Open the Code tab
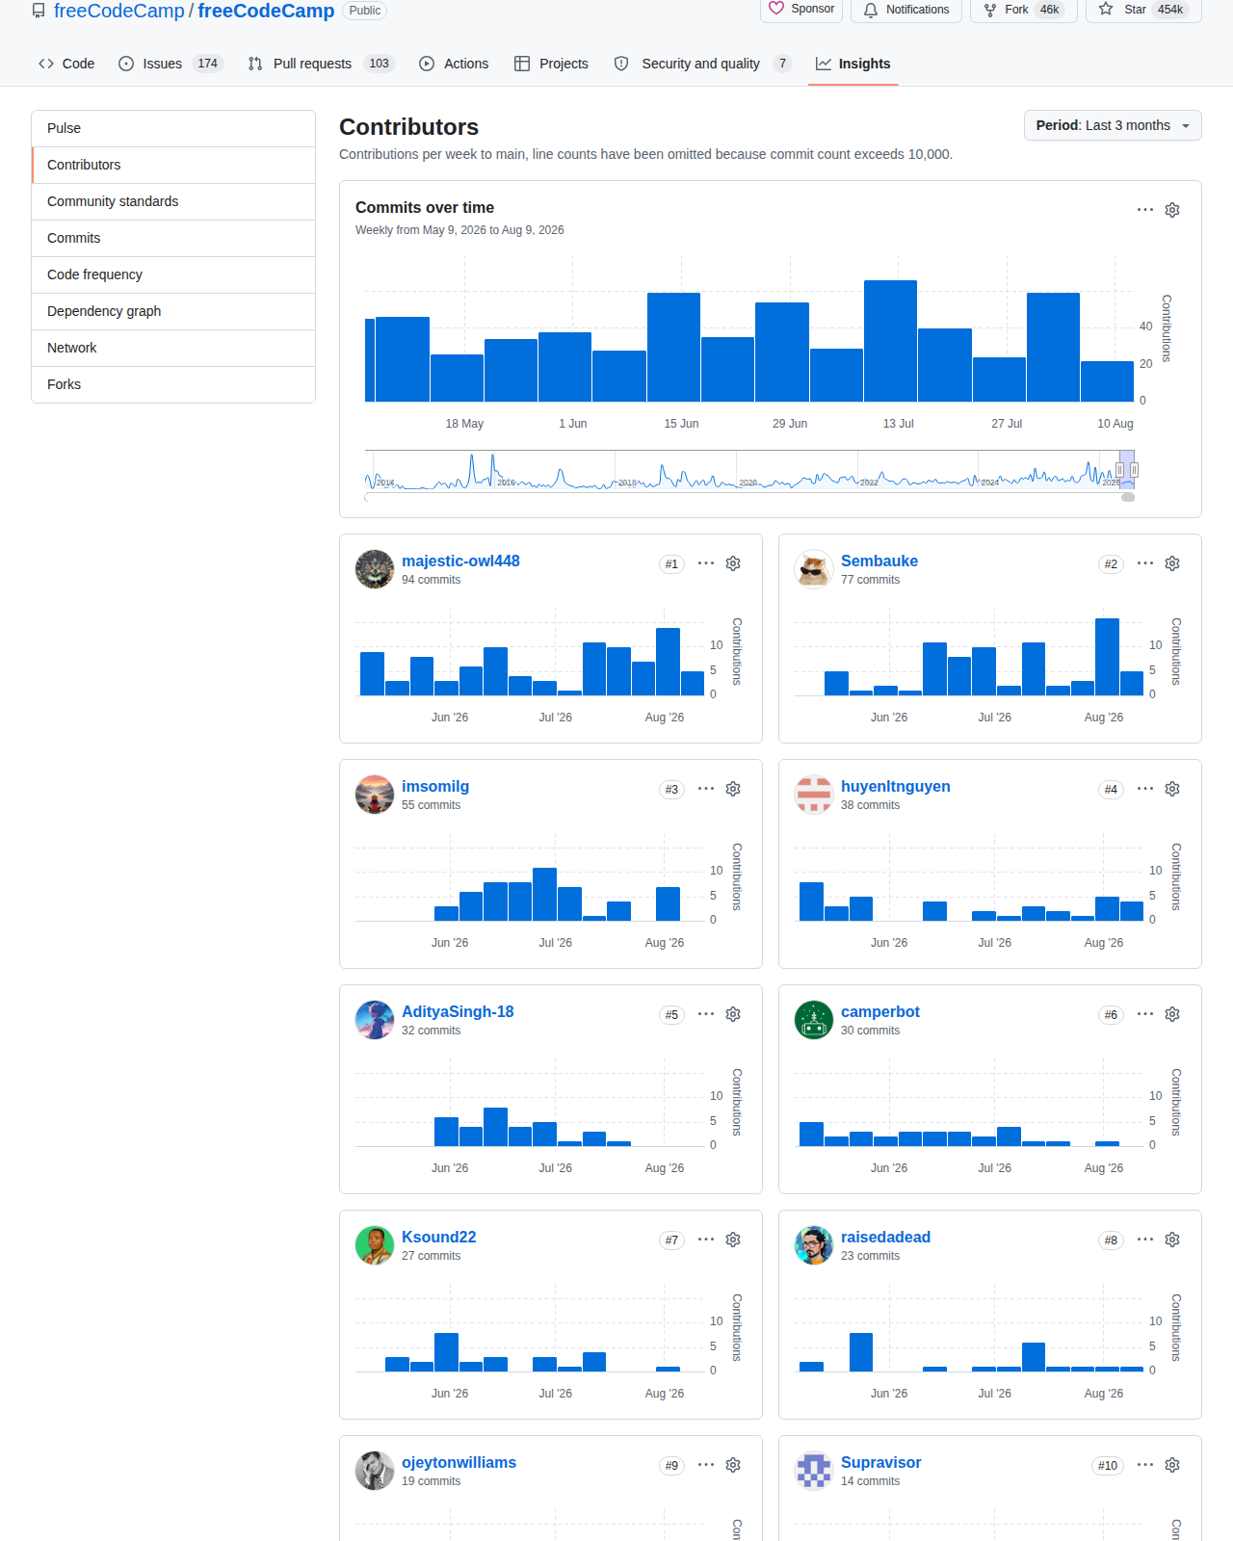Viewport: 1233px width, 1541px height. point(66,64)
